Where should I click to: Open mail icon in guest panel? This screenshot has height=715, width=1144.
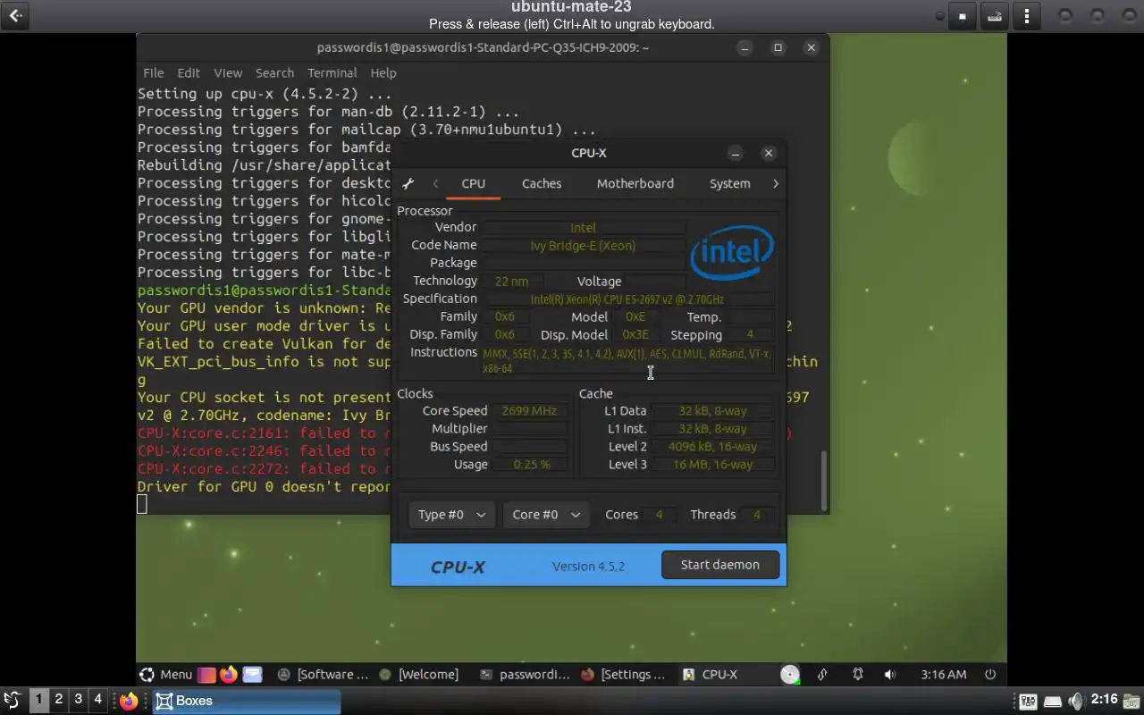point(252,674)
